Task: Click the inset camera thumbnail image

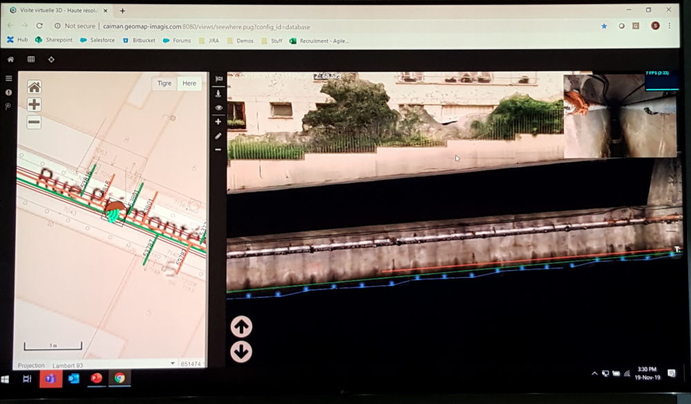Action: click(620, 116)
